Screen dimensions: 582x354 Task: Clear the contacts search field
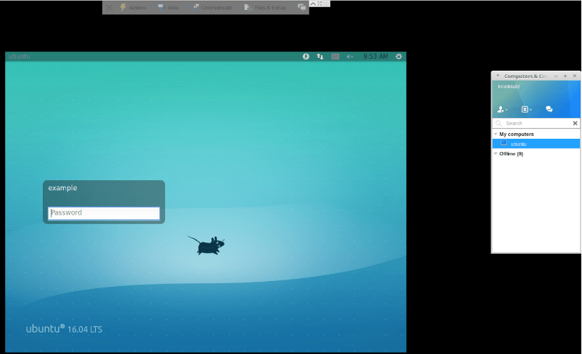pos(575,123)
